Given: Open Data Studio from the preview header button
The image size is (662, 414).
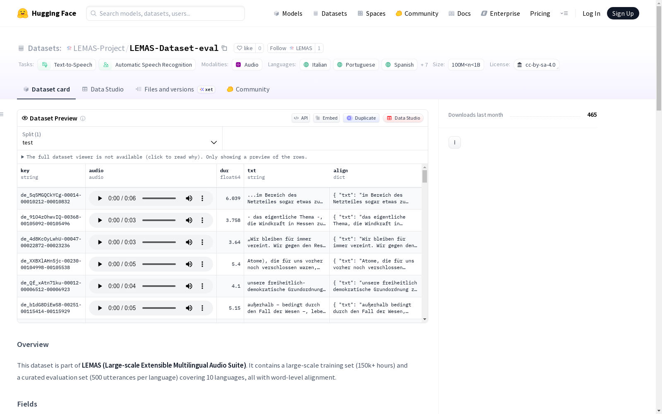Looking at the screenshot, I should tap(403, 118).
